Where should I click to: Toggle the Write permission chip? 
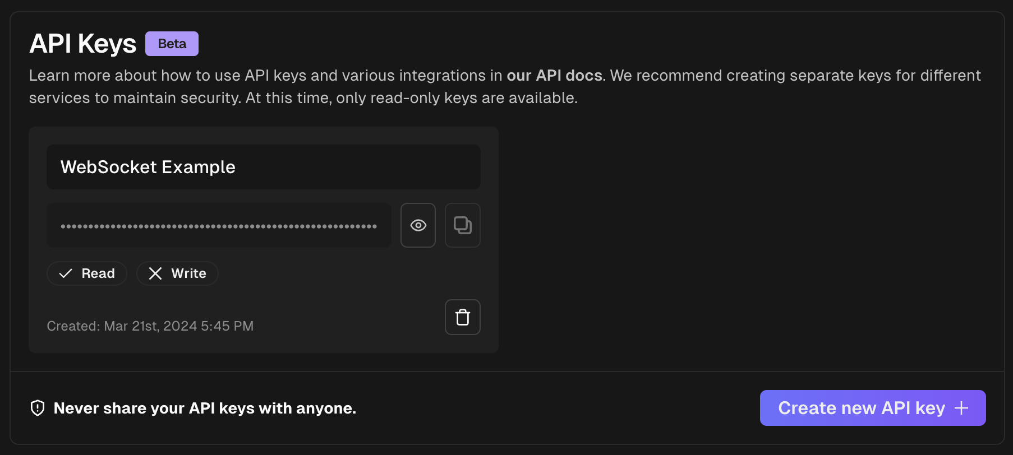[x=177, y=273]
